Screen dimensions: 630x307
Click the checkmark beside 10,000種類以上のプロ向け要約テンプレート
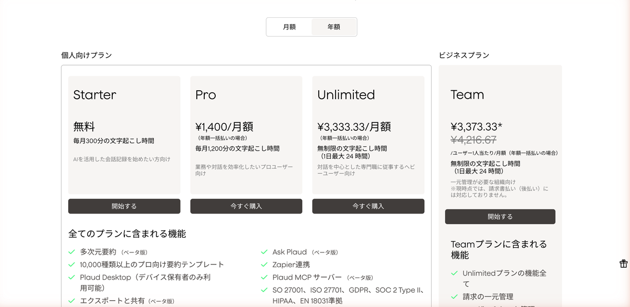pos(71,264)
